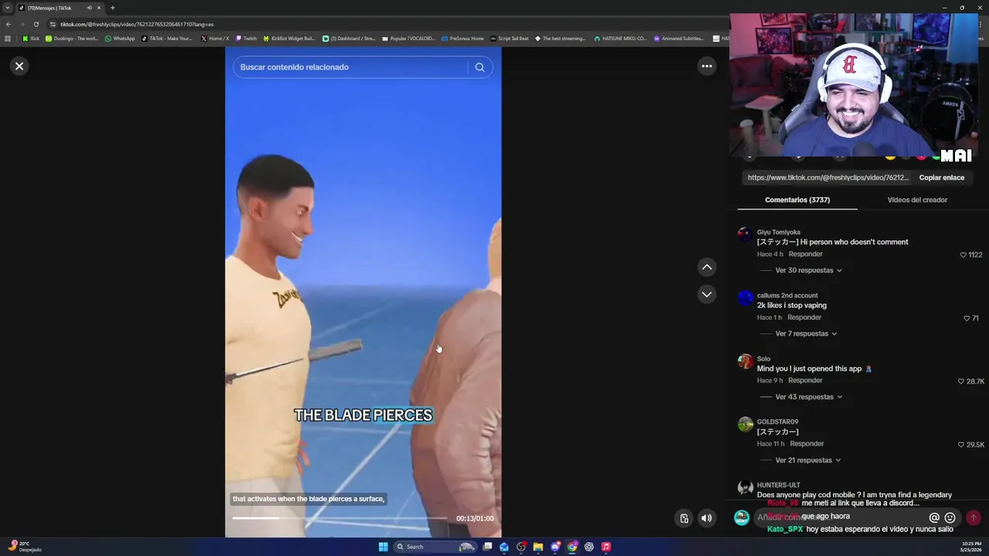
Task: Open the Animated Subtitles bookmark
Action: tap(679, 39)
